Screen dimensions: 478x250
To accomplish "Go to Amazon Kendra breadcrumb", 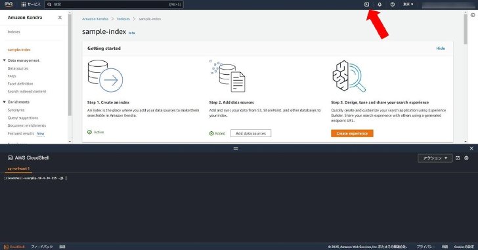I will click(95, 19).
